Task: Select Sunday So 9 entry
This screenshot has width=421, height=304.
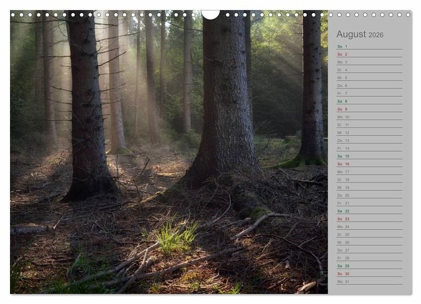Action: (x=369, y=109)
